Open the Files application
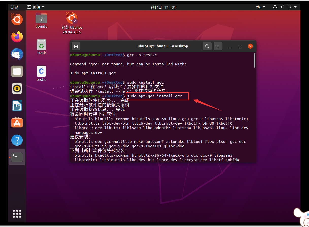This screenshot has width=309, height=227. 17,71
